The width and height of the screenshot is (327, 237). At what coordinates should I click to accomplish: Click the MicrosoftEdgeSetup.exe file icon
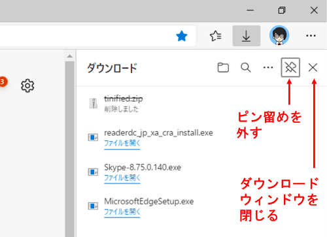coord(93,206)
